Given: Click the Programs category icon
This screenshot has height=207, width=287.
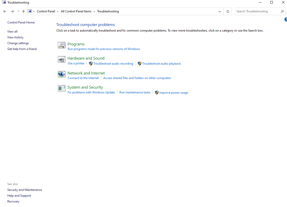Looking at the screenshot, I should [62, 45].
